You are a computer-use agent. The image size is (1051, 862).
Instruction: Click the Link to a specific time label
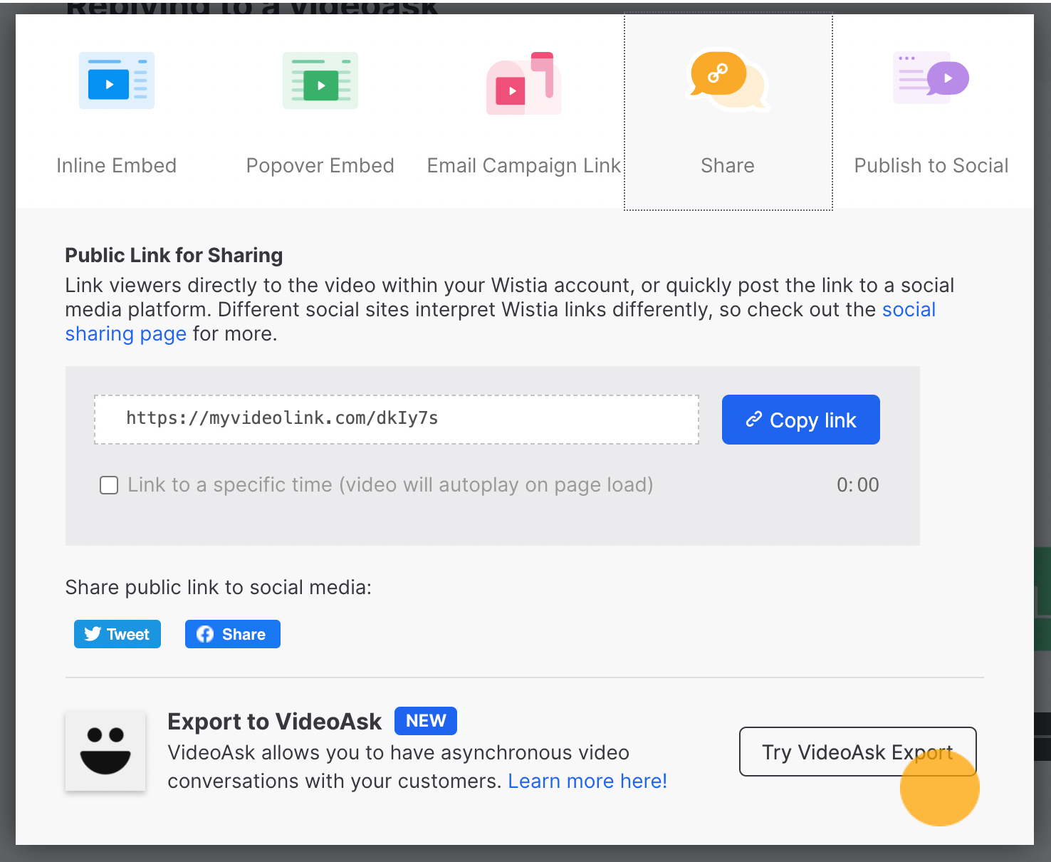(x=390, y=485)
